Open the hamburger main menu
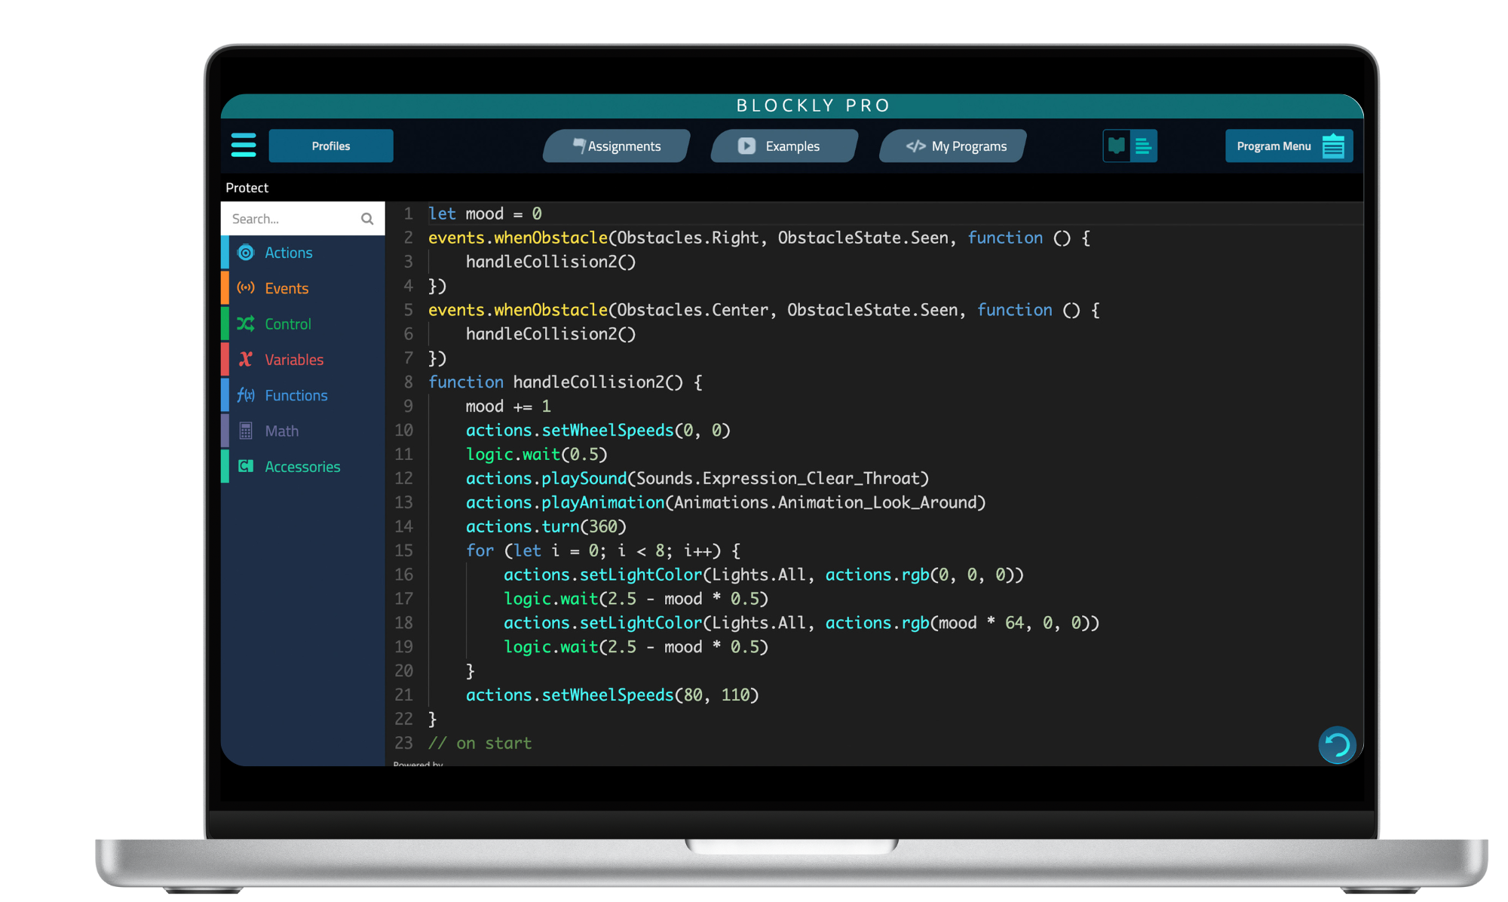The image size is (1508, 902). point(243,145)
